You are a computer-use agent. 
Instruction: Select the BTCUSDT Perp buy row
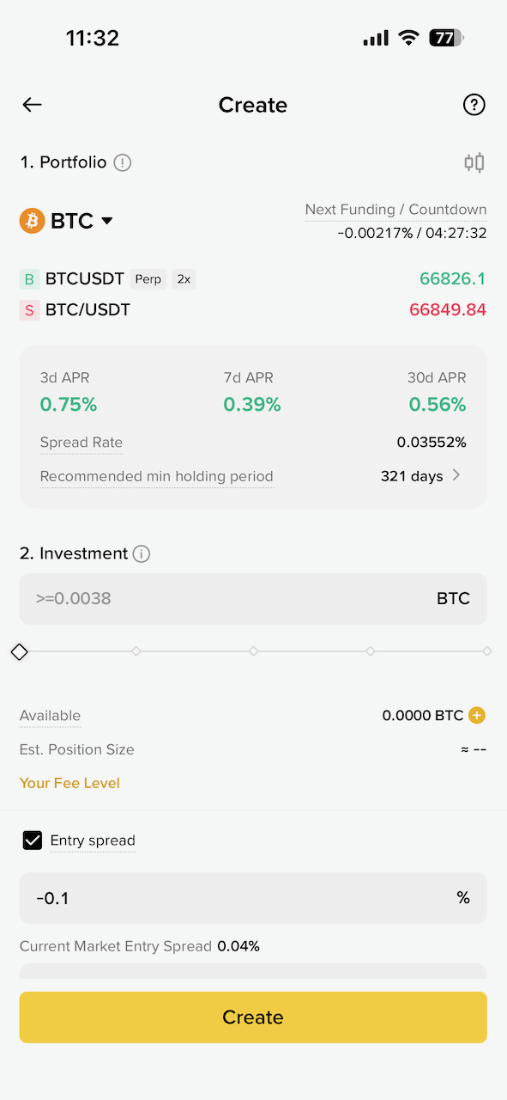(x=253, y=279)
